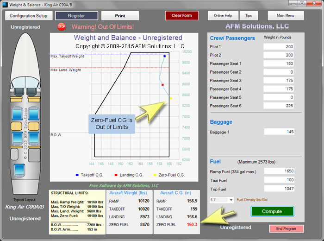Expand the fuel density dropdown arrow
The width and height of the screenshot is (324, 241).
[231, 200]
